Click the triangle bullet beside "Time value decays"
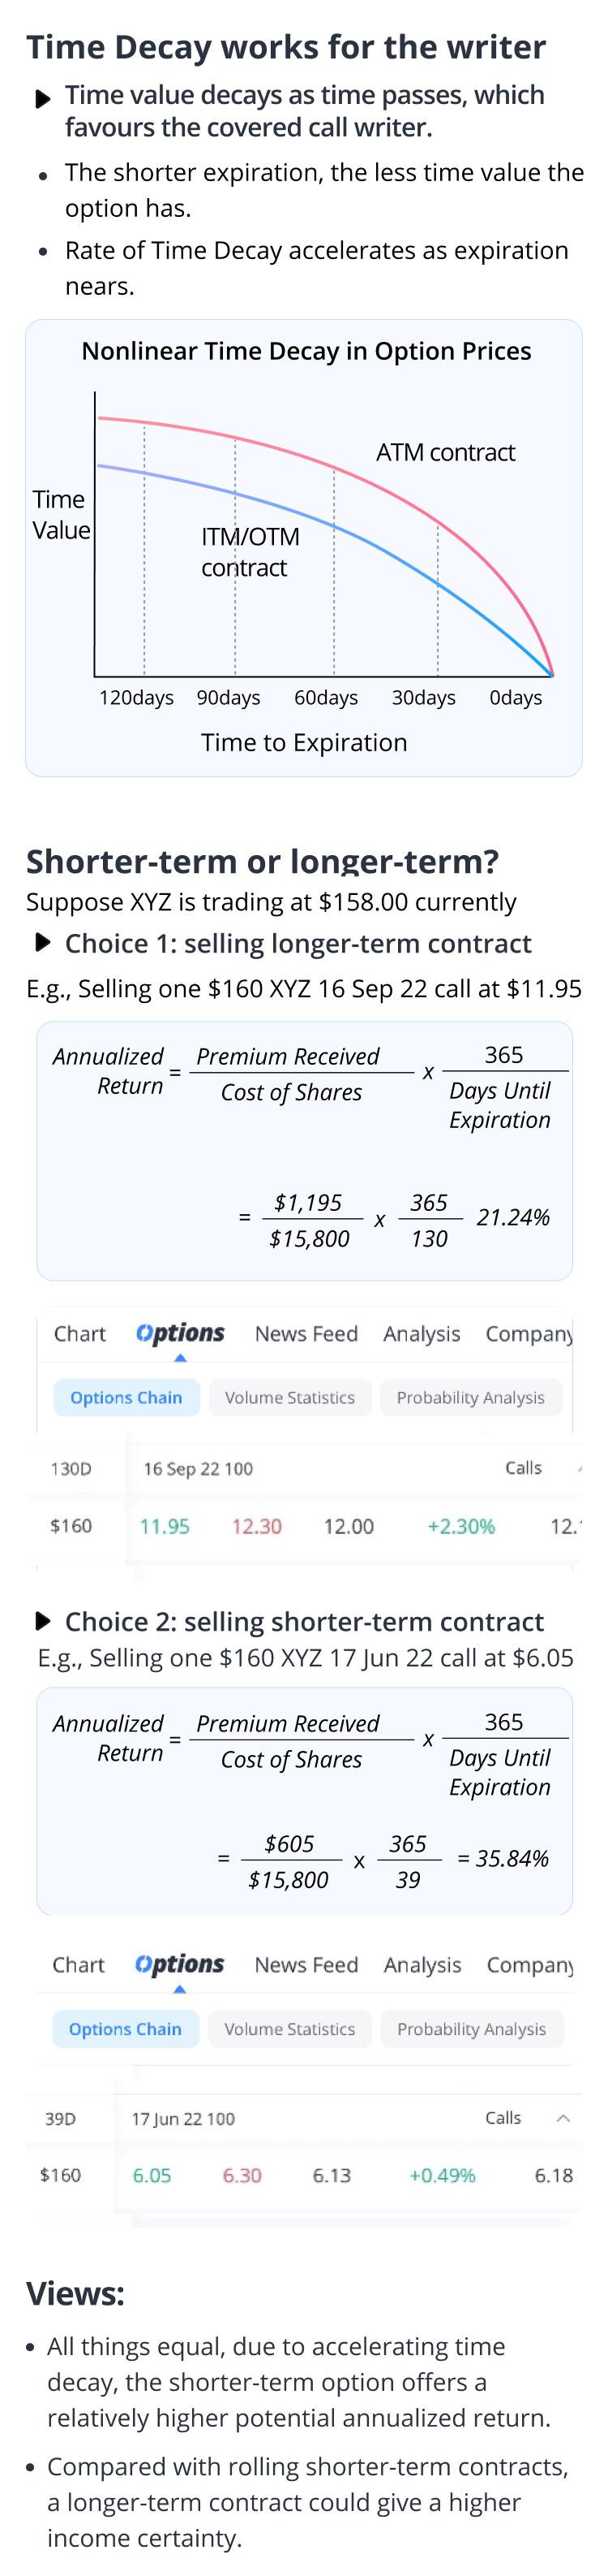Viewport: 608px width, 2576px height. coord(42,99)
